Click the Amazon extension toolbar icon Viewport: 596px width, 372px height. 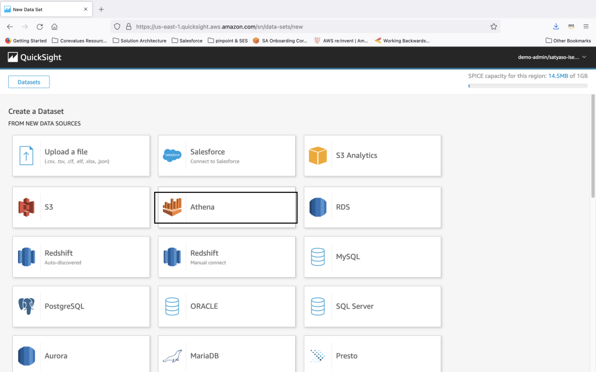tap(571, 27)
